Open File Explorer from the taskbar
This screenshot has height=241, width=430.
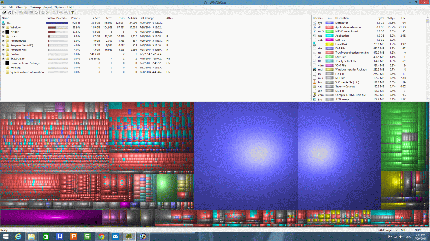[x=31, y=237]
